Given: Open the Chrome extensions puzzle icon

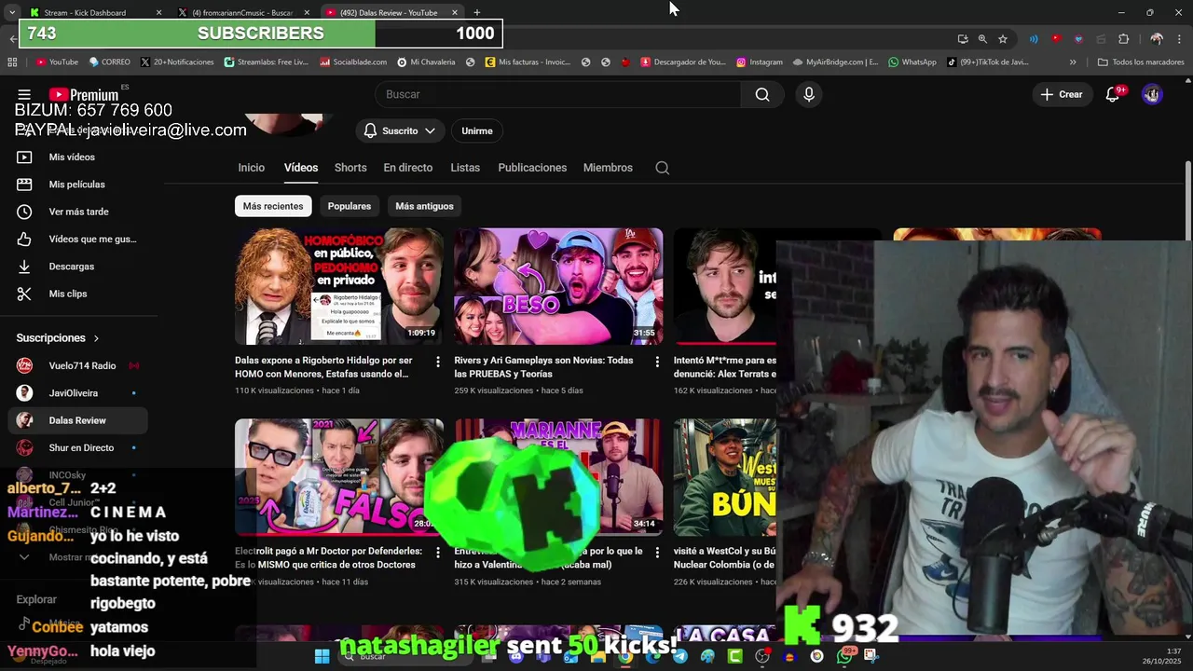Looking at the screenshot, I should (x=1123, y=39).
